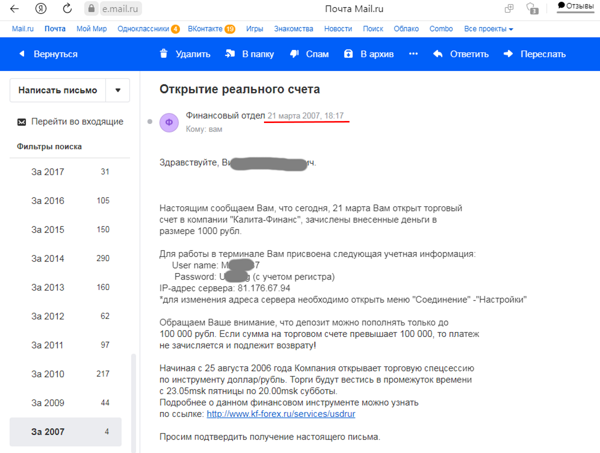Reply using the Ответить button
This screenshot has width=600, height=453.
[461, 54]
